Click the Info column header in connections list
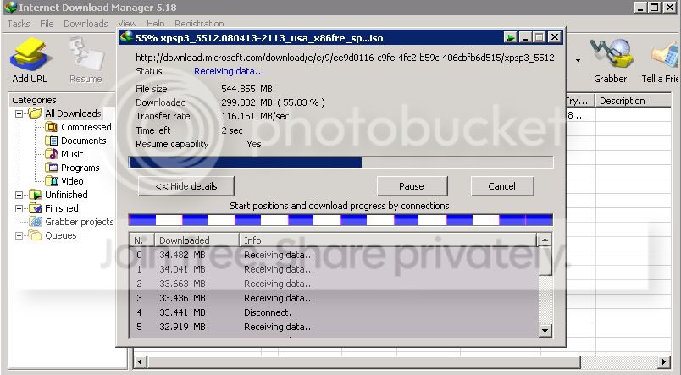This screenshot has height=375, width=681. coord(388,240)
